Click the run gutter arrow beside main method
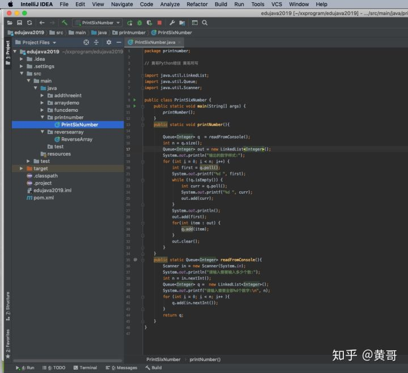 [135, 106]
